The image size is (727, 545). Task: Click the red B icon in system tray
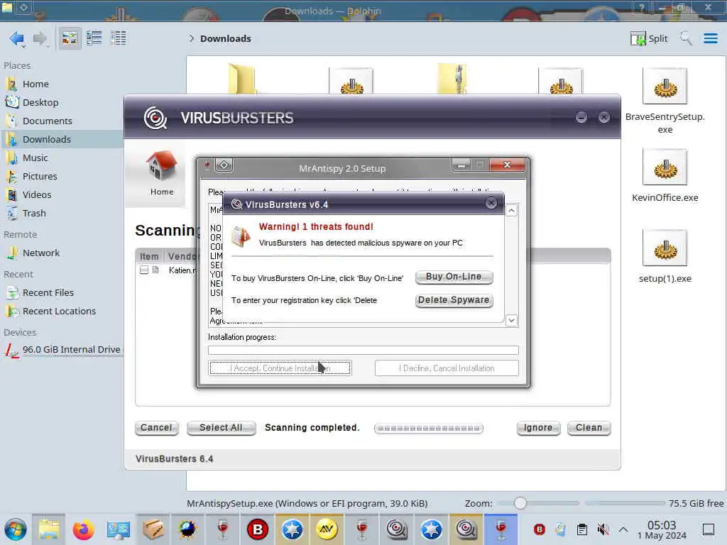tap(540, 529)
